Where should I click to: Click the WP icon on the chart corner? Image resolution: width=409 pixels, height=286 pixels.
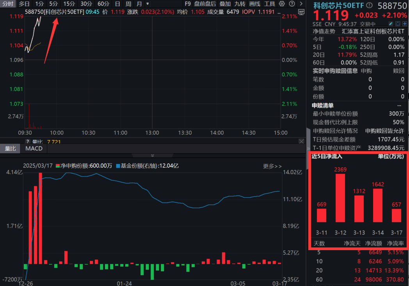301,11
